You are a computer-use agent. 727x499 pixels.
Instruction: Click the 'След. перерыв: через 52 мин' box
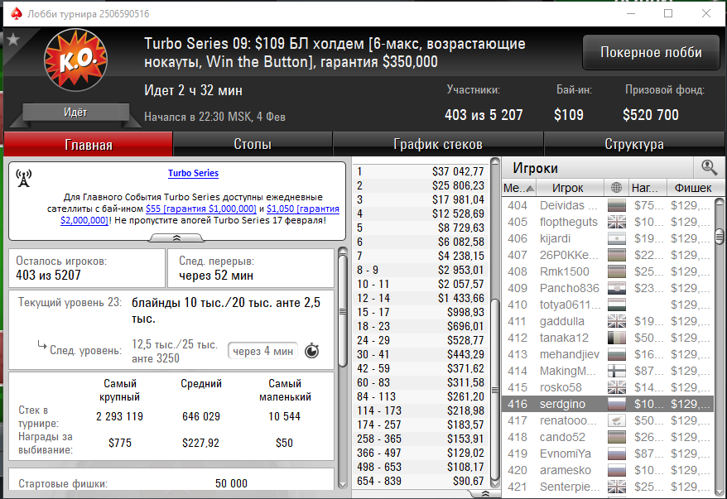(x=250, y=268)
